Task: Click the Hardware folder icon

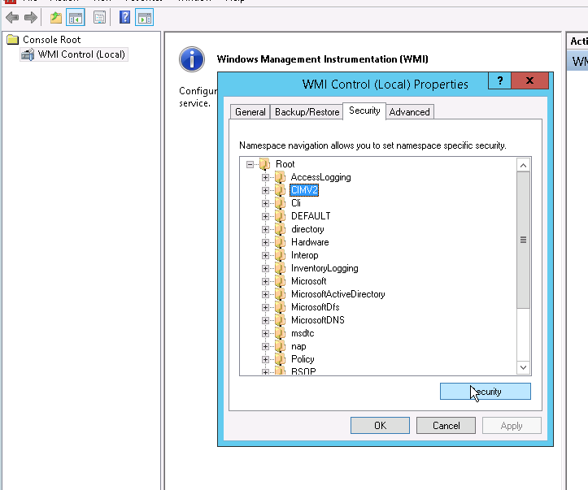Action: tap(280, 242)
